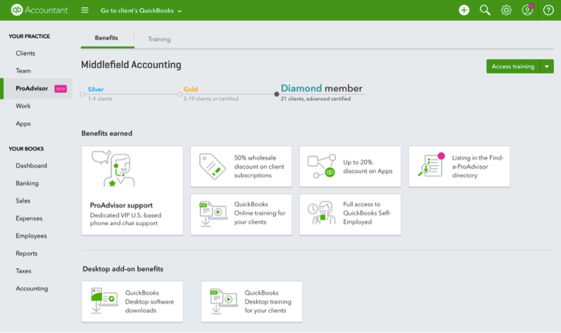Viewport: 561px width, 333px height.
Task: Open QuickBooks Online training for your clients text
Action: pyautogui.click(x=259, y=213)
